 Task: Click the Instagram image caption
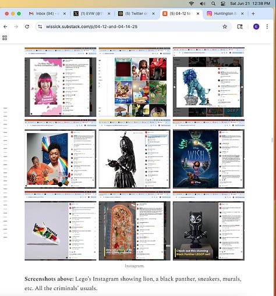pyautogui.click(x=135, y=266)
